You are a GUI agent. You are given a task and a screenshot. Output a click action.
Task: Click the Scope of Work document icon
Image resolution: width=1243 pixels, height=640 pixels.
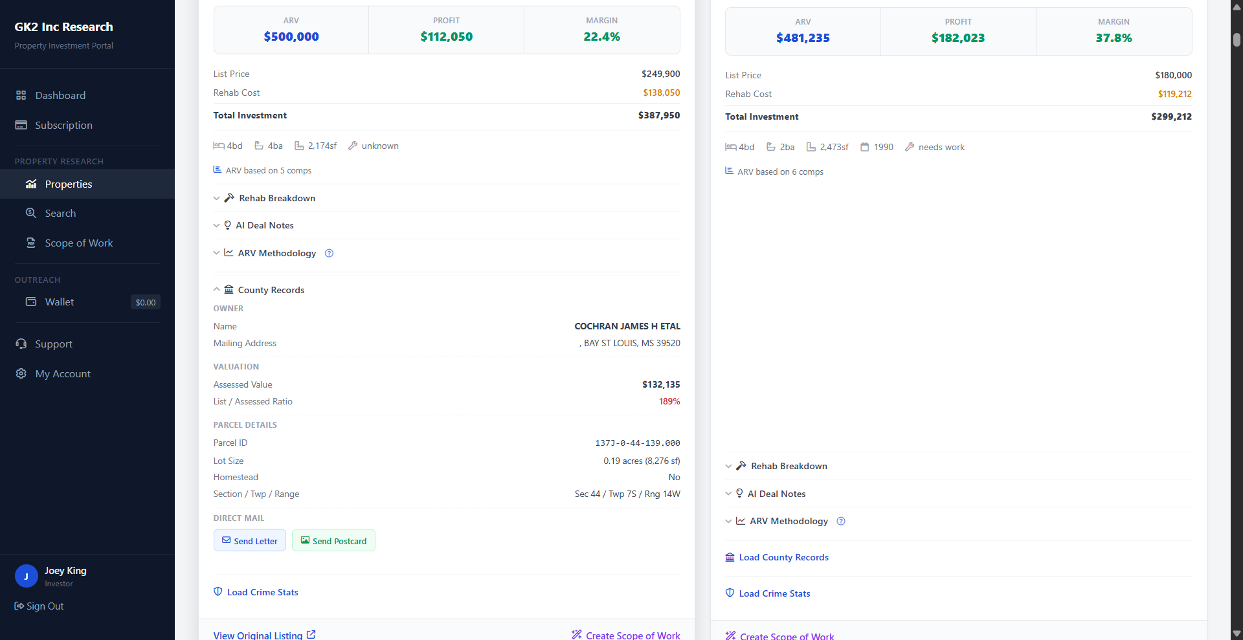click(x=30, y=243)
